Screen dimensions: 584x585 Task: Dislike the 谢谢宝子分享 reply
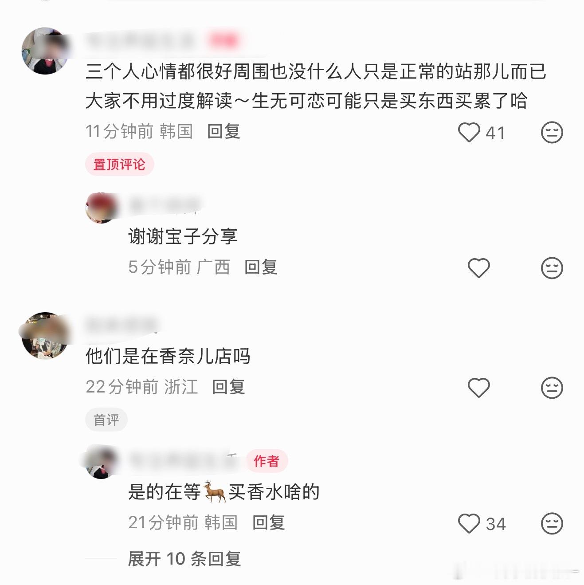552,268
